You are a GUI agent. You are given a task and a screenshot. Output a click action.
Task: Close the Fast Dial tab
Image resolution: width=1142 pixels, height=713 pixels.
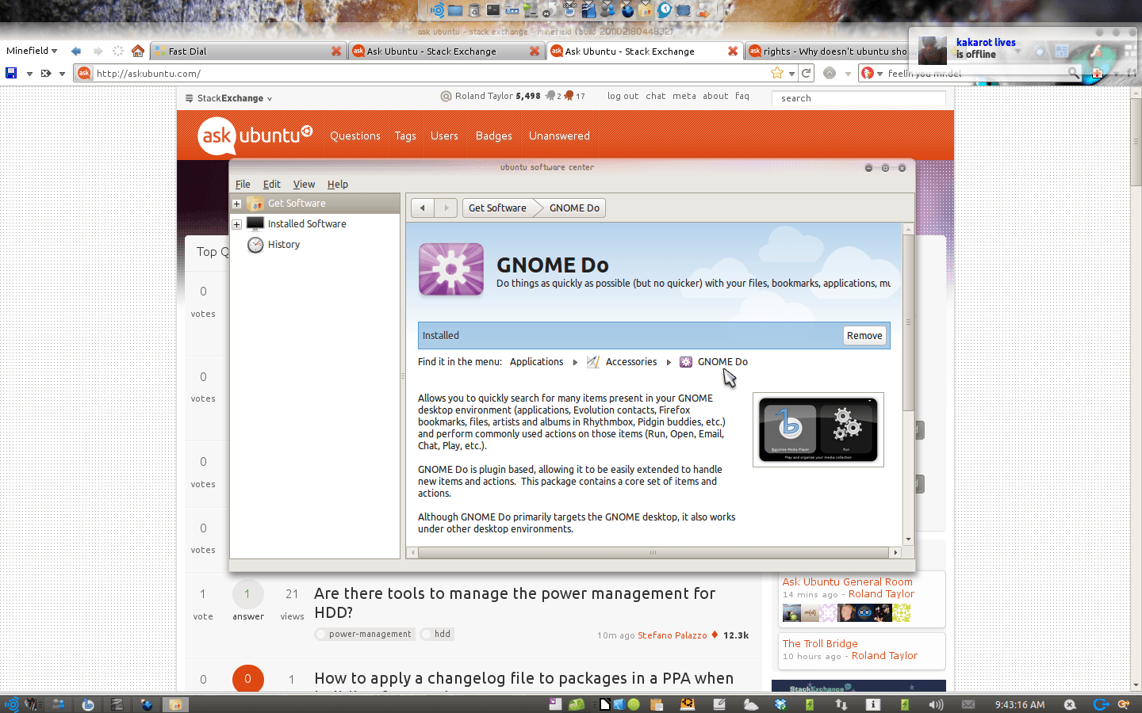click(x=336, y=51)
